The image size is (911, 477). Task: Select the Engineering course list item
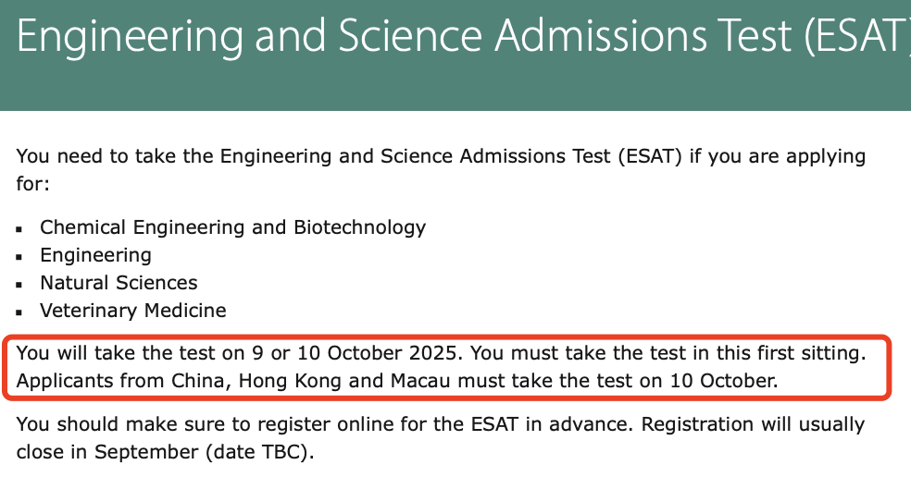95,255
